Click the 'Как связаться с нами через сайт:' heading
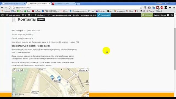This screenshot has width=176, height=99. 31,46
